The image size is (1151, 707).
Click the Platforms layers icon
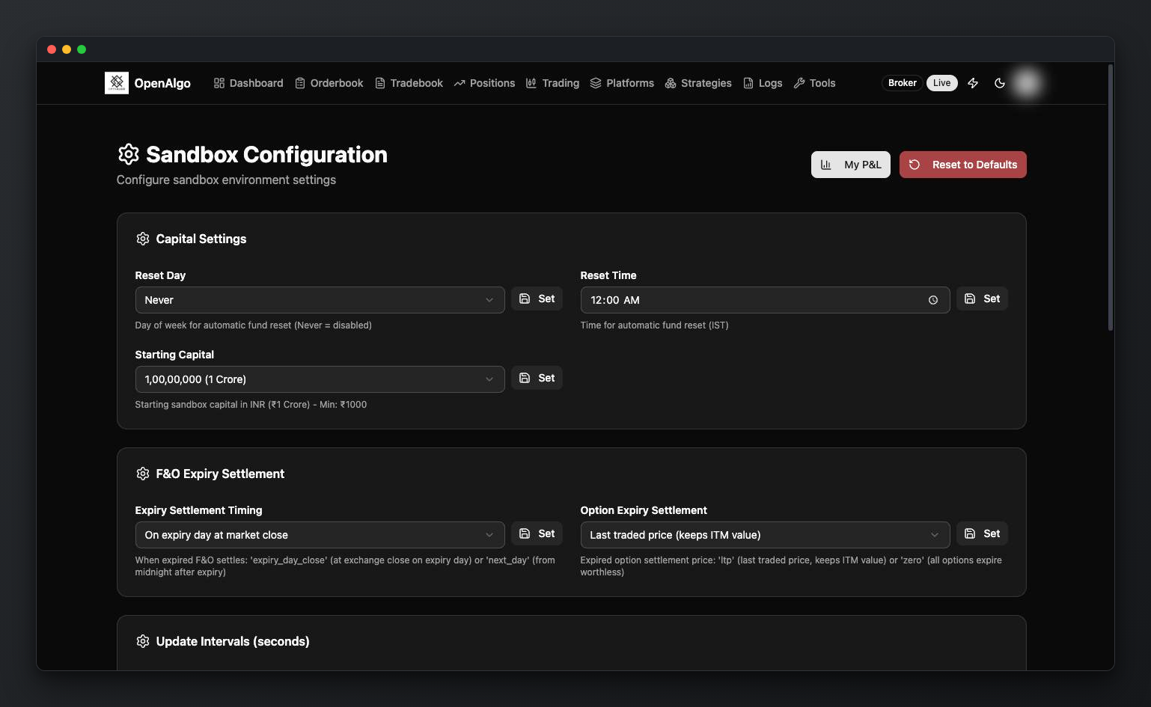(x=596, y=83)
